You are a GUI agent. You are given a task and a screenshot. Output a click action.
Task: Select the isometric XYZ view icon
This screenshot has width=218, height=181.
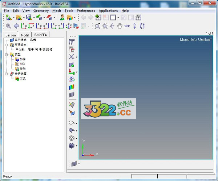[69, 26]
